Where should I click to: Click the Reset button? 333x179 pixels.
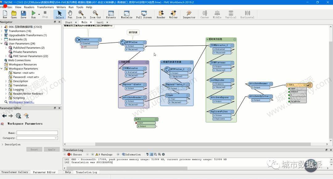34,149
